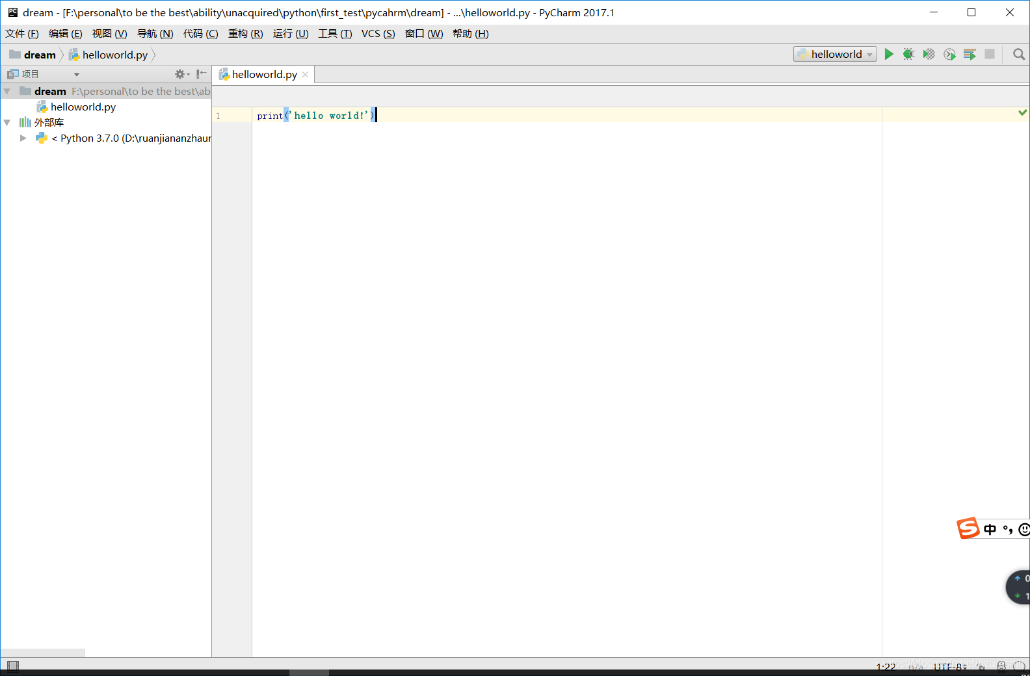Close the helloworld.py editor tab
The width and height of the screenshot is (1030, 676).
point(305,75)
